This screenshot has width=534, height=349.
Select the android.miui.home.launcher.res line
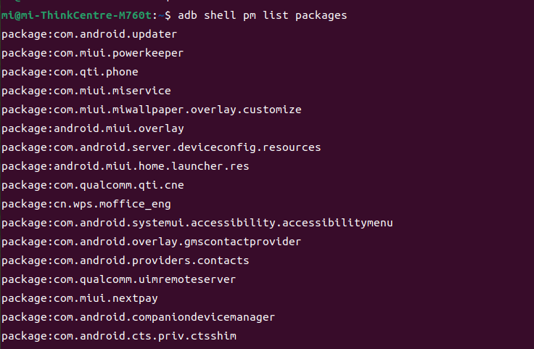125,166
